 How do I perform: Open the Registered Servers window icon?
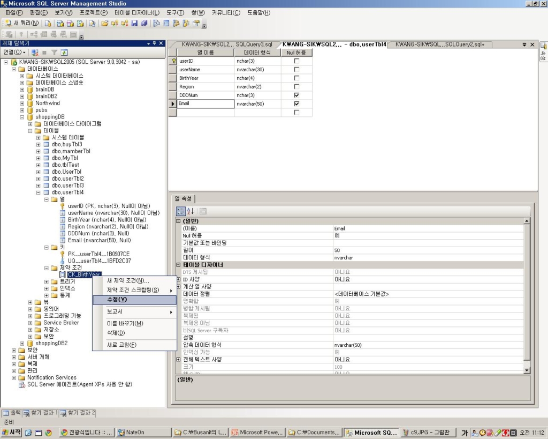(x=157, y=24)
